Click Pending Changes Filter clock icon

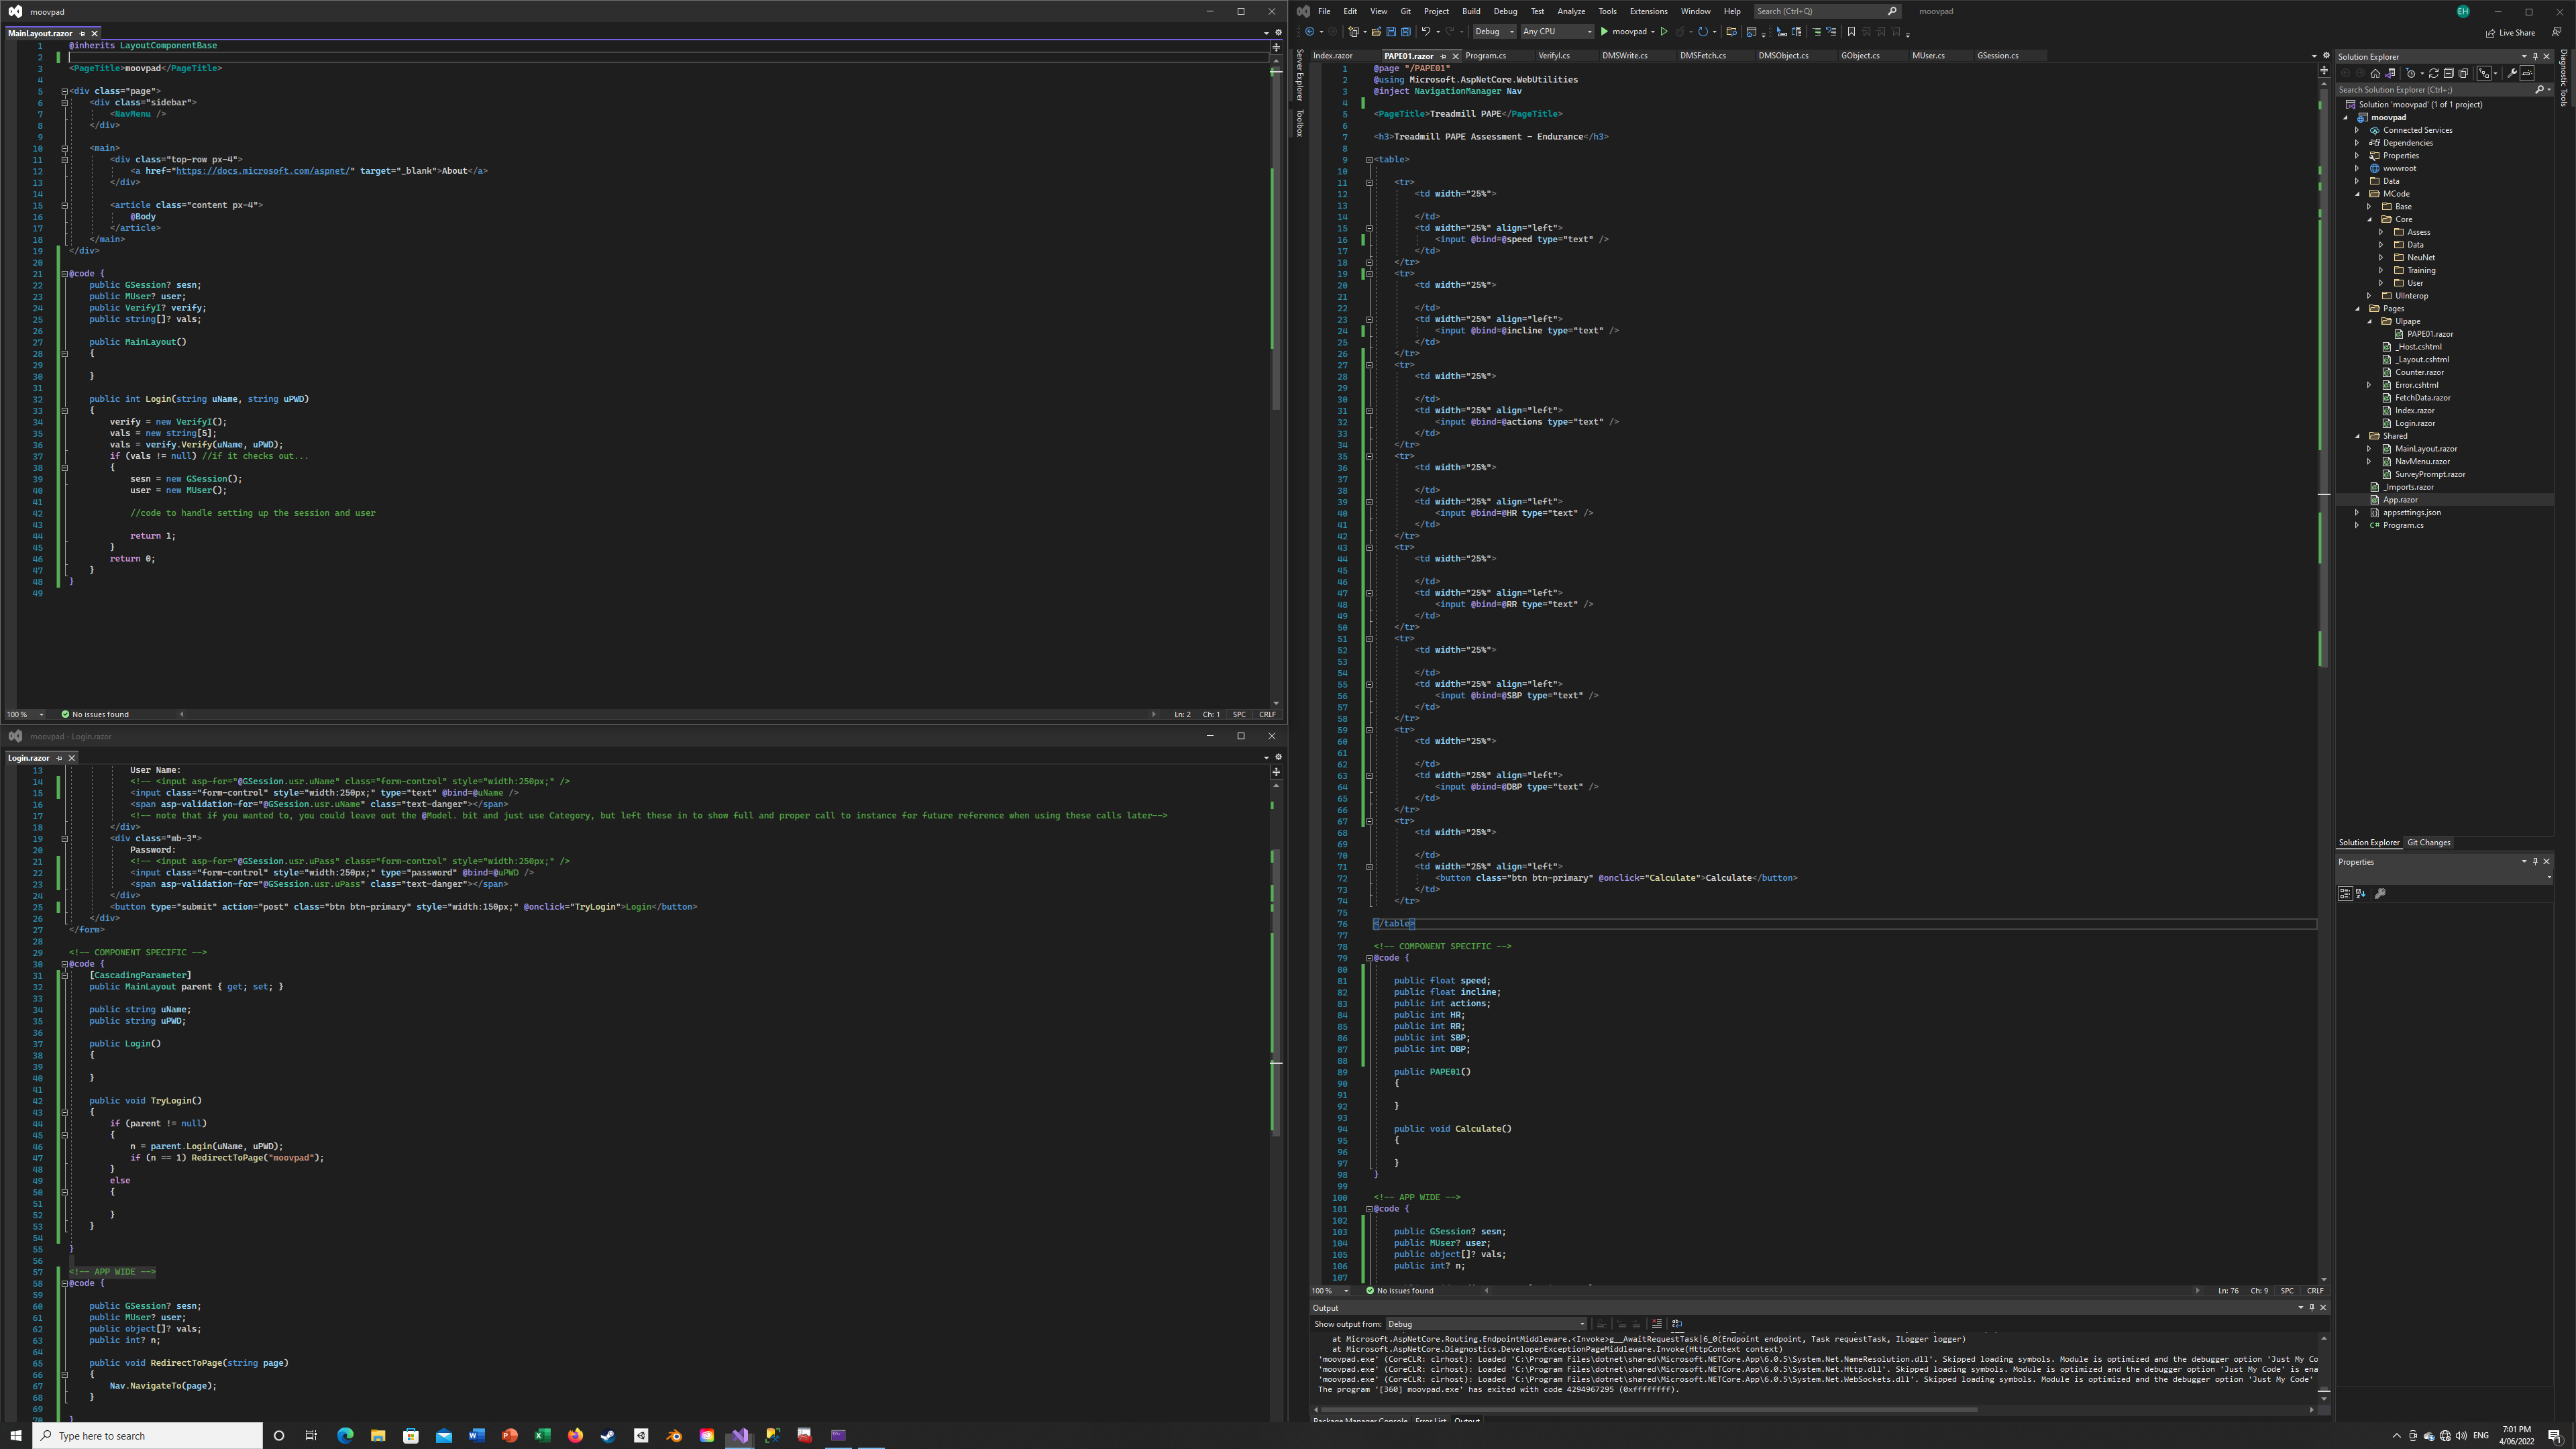click(x=2410, y=73)
